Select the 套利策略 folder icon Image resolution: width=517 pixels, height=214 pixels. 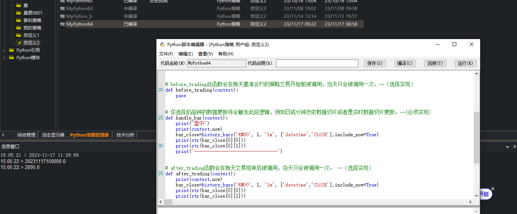click(x=19, y=20)
